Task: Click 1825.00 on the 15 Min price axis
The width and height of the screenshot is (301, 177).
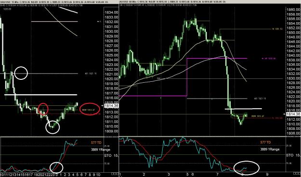Action: (111, 55)
